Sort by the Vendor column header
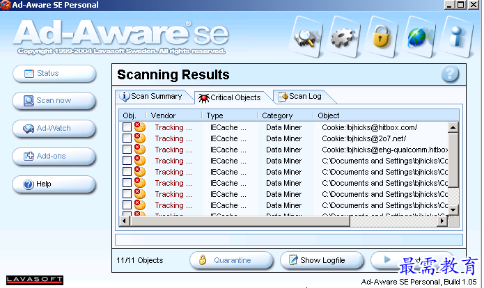Image resolution: width=484 pixels, height=288 pixels. point(174,115)
